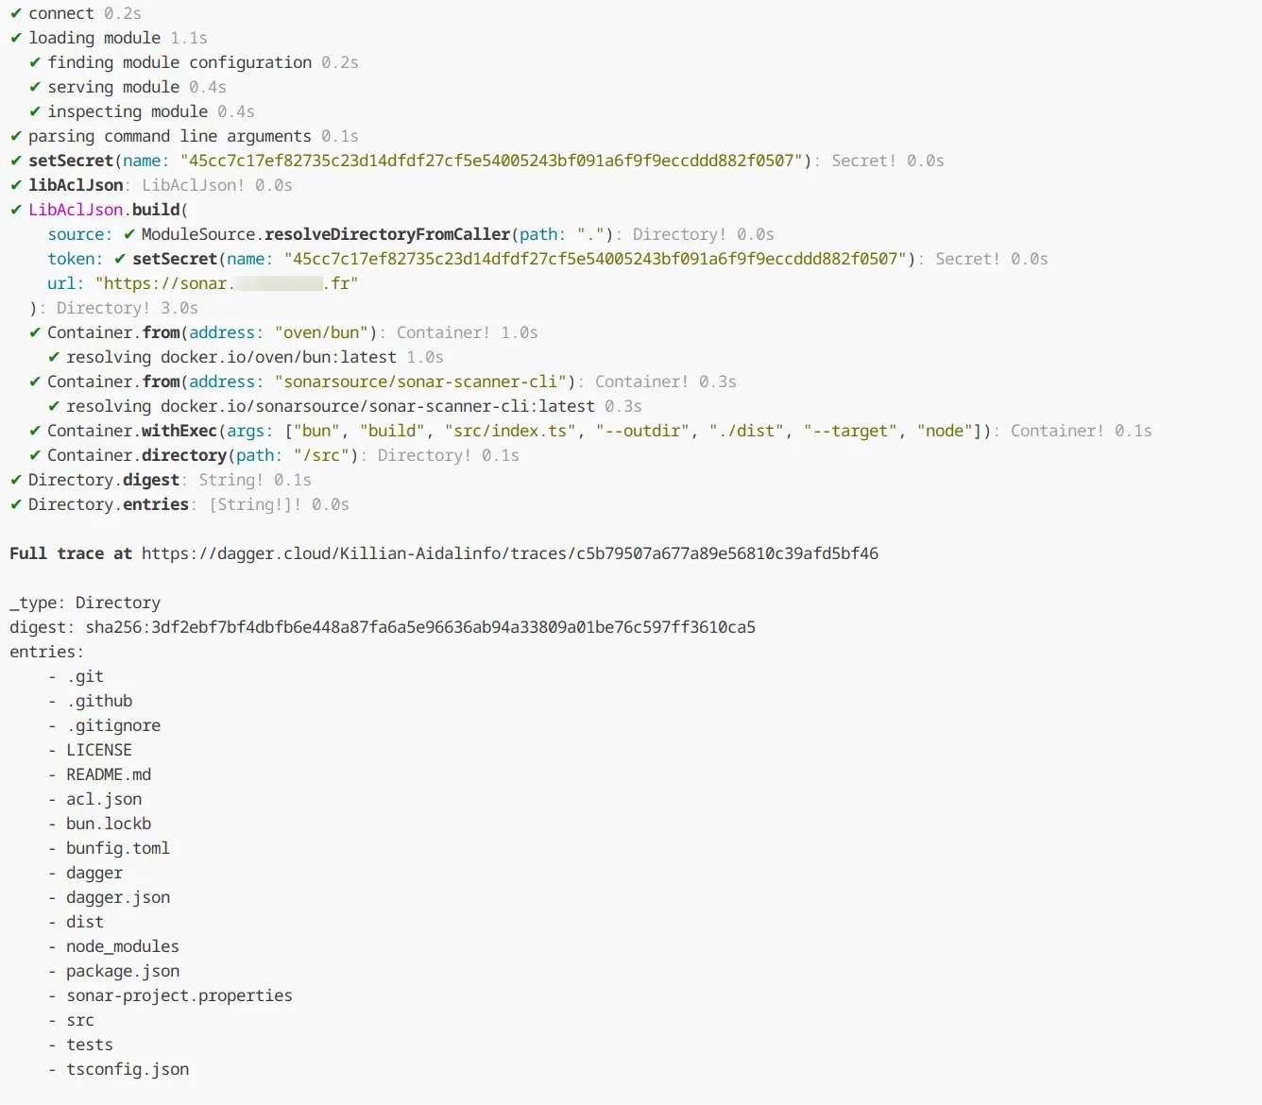The height and width of the screenshot is (1105, 1262).
Task: Open the dagger.cloud full trace URL
Action: 510,553
